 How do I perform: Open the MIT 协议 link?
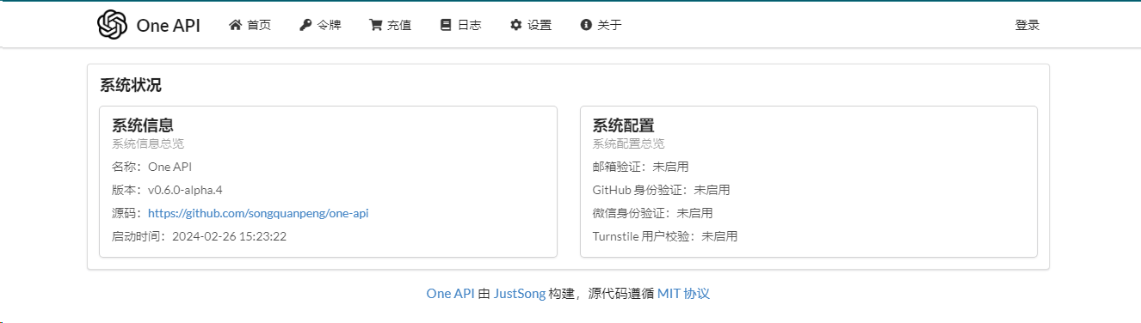[683, 294]
